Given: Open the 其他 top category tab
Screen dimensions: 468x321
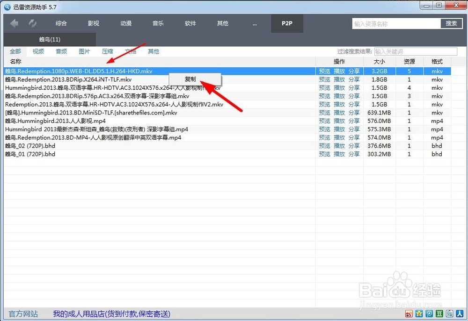Looking at the screenshot, I should 223,23.
